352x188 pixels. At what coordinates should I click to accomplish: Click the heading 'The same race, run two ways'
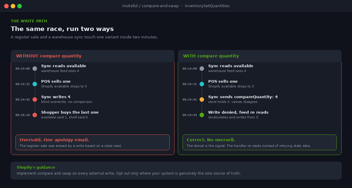click(x=62, y=29)
